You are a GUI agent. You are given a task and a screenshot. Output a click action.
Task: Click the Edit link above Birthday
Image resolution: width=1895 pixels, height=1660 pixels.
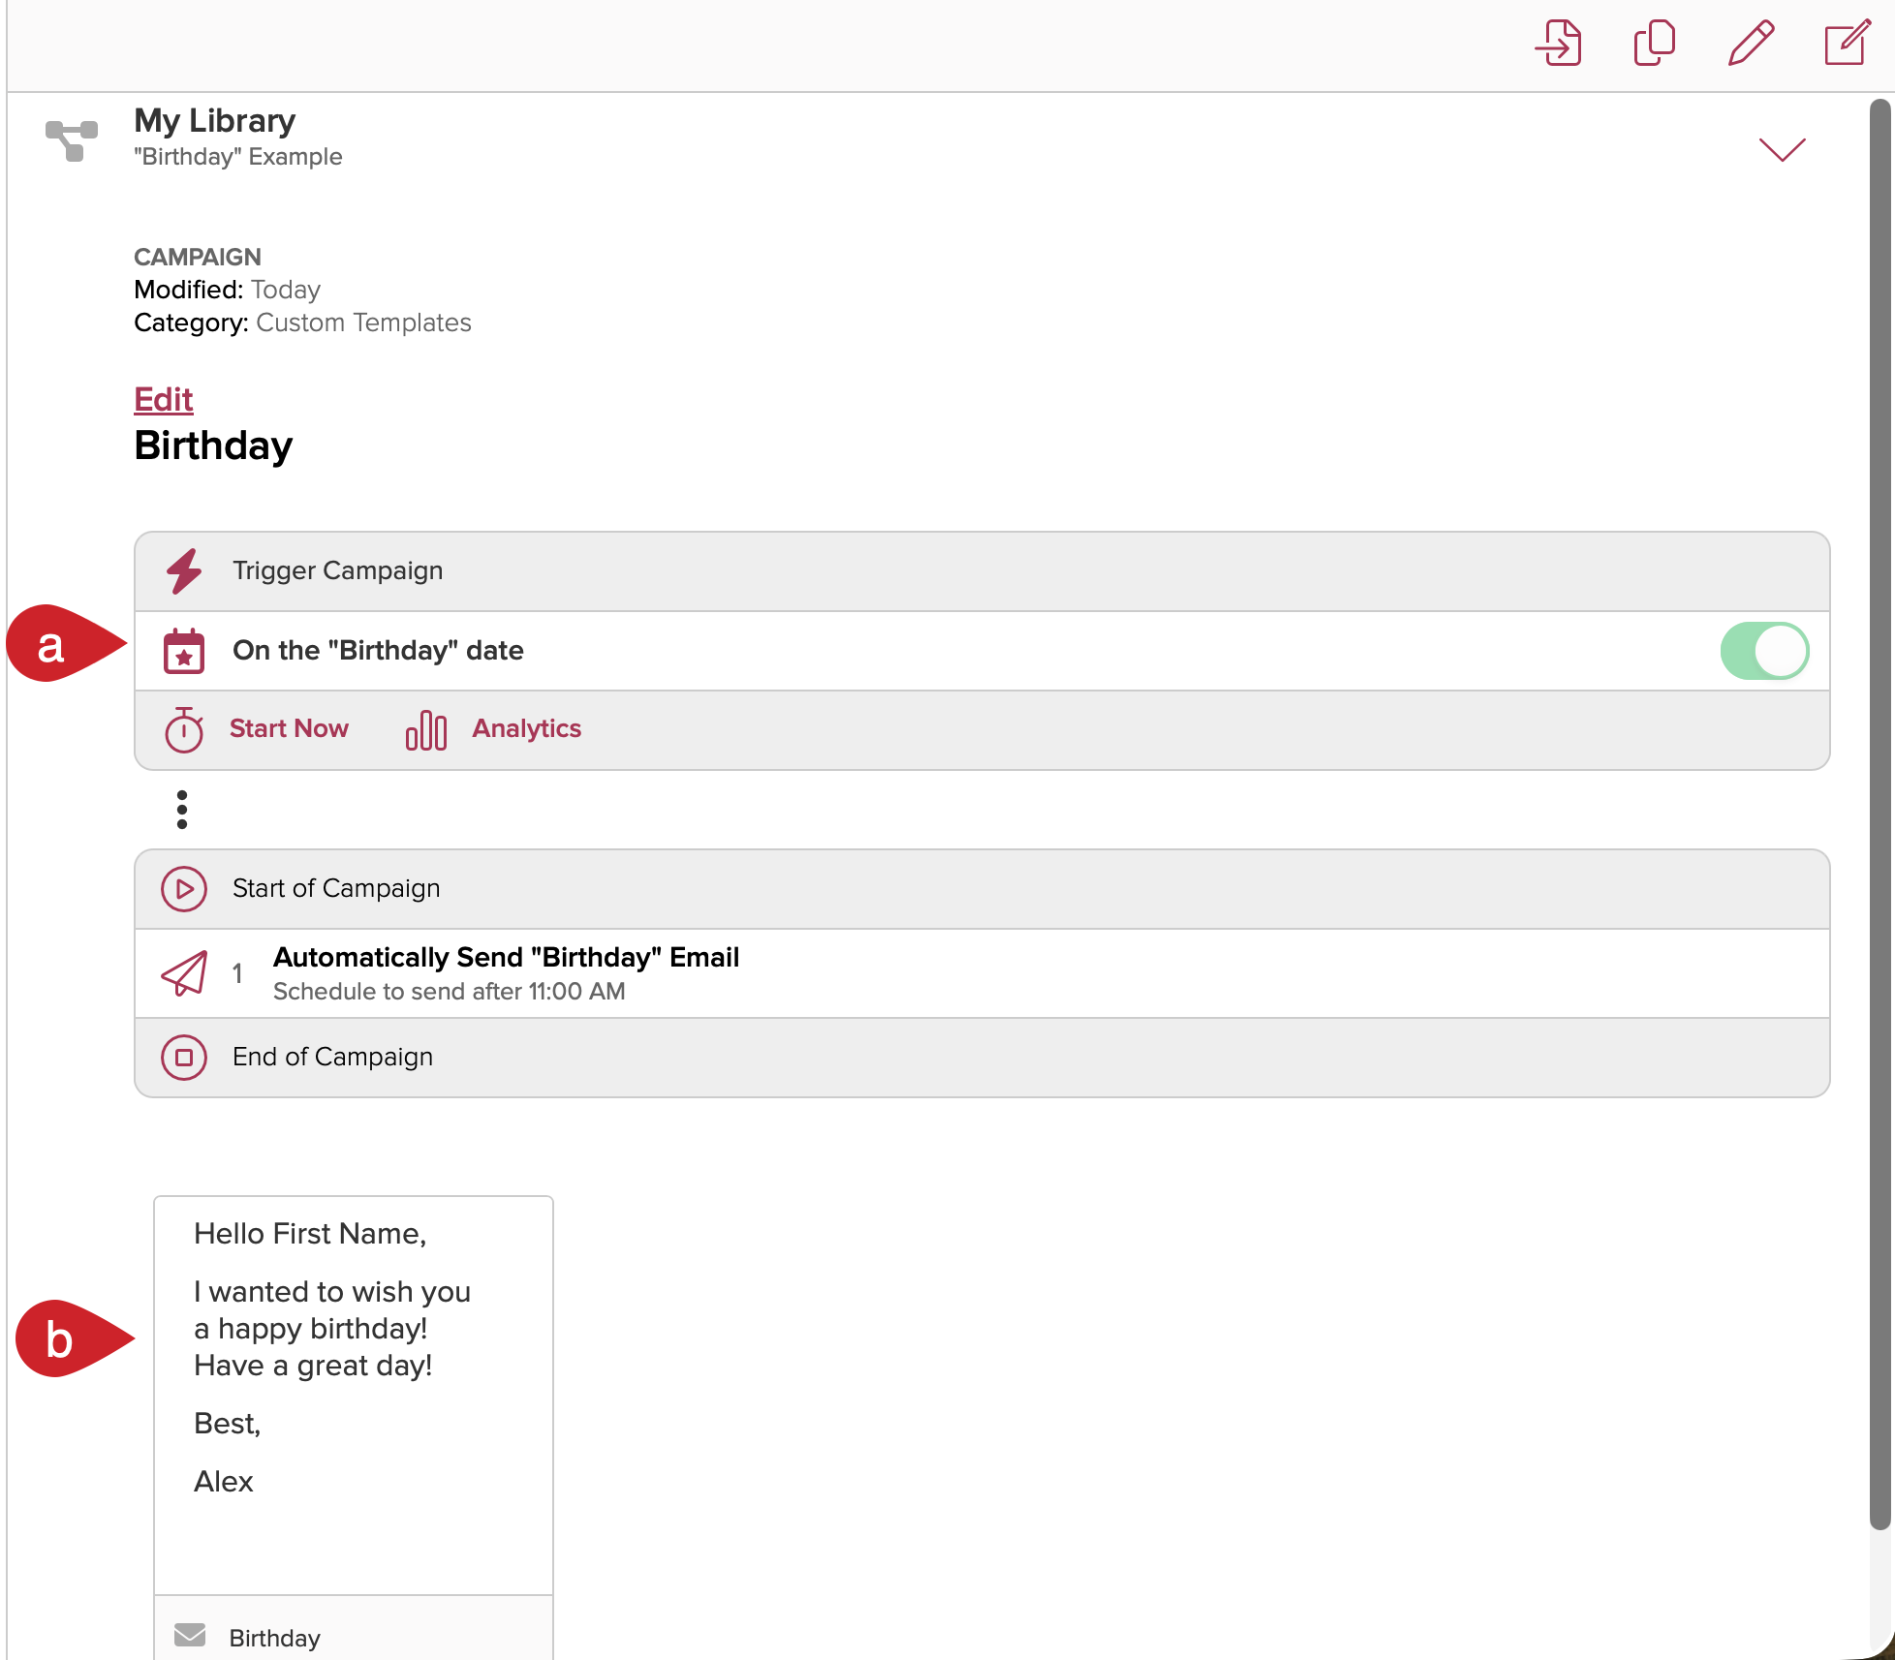click(164, 399)
